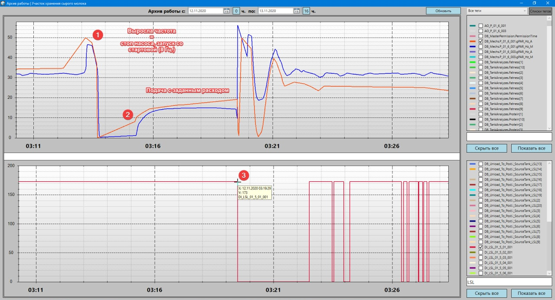Enable the AO_P_01_6_001 tag checkbox
Viewport: 555px width, 300px height.
pyautogui.click(x=480, y=26)
